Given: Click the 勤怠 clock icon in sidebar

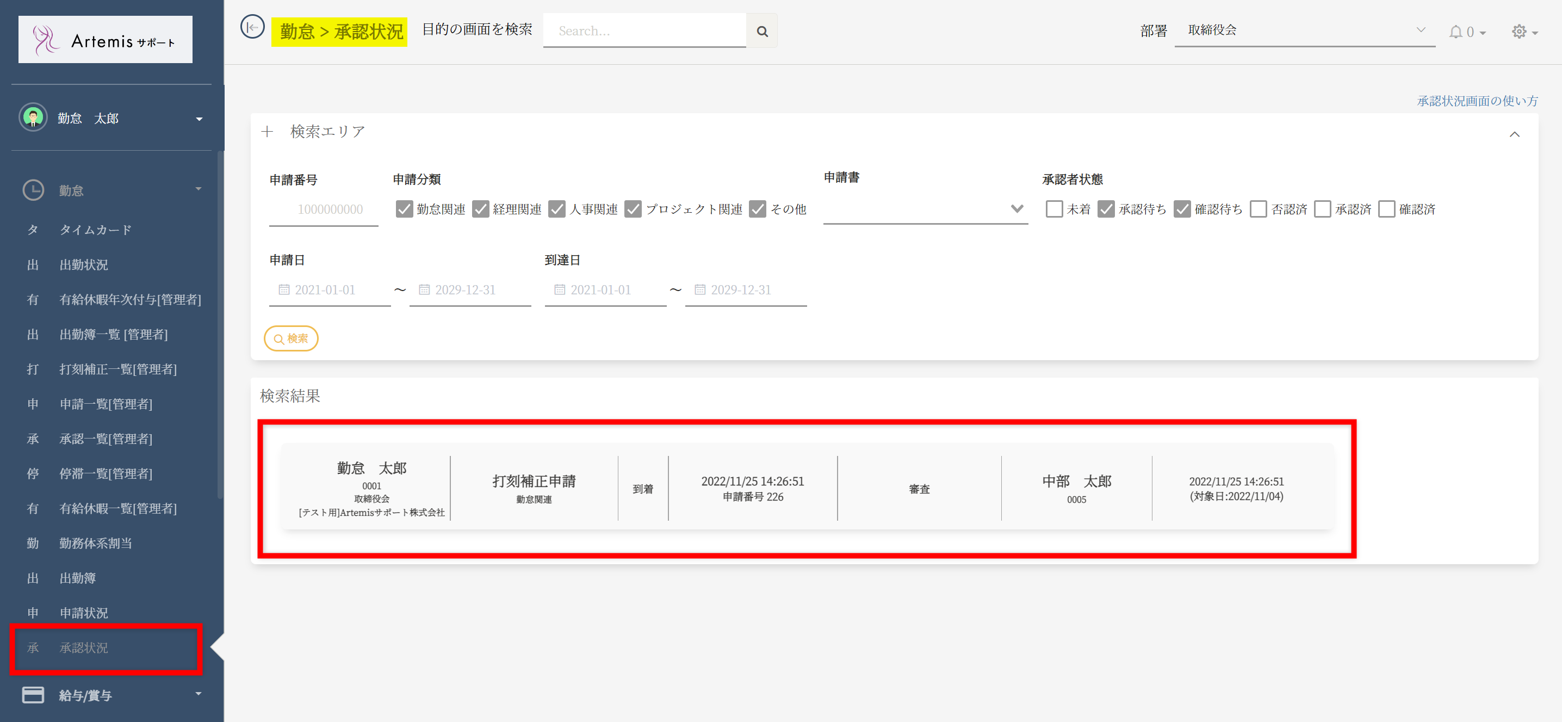Looking at the screenshot, I should tap(33, 190).
